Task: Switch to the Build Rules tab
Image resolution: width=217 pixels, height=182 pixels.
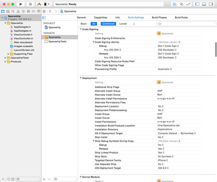Action: (x=181, y=17)
